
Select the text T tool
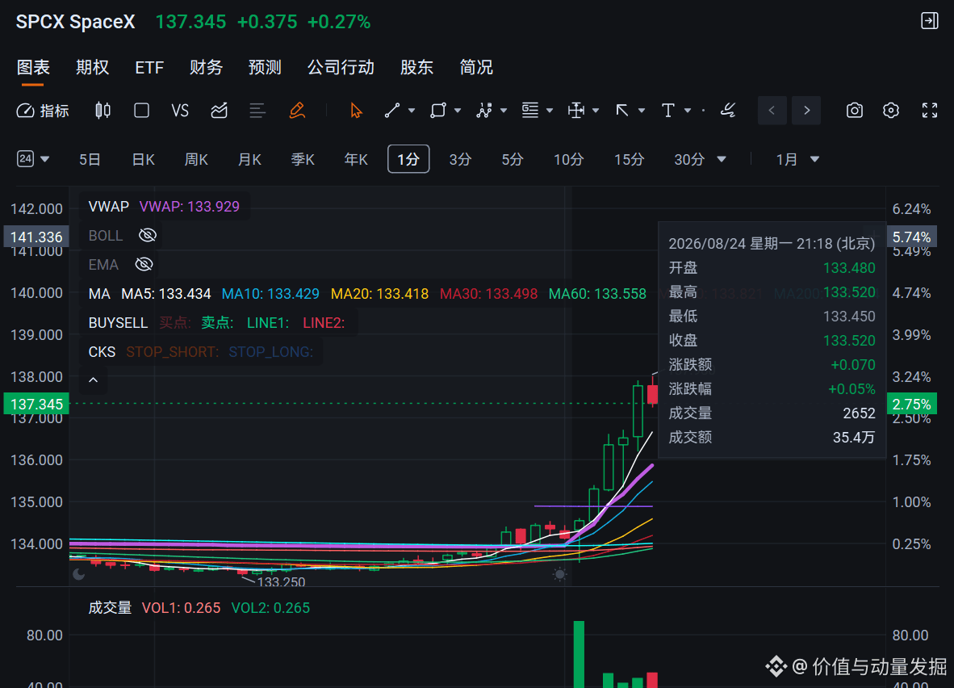pyautogui.click(x=668, y=111)
